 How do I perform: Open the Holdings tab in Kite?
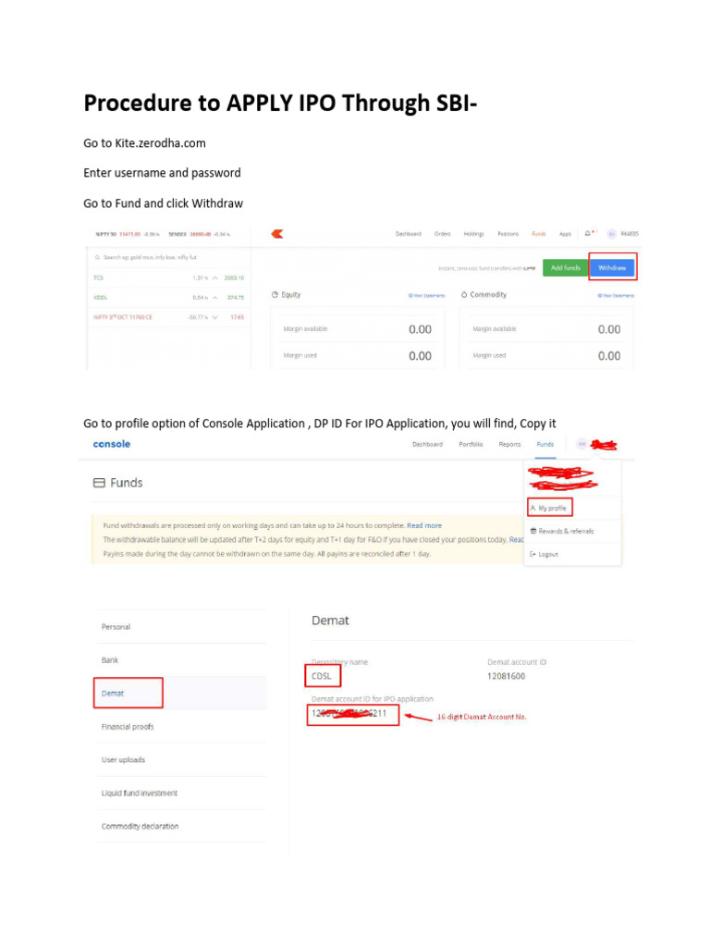474,234
